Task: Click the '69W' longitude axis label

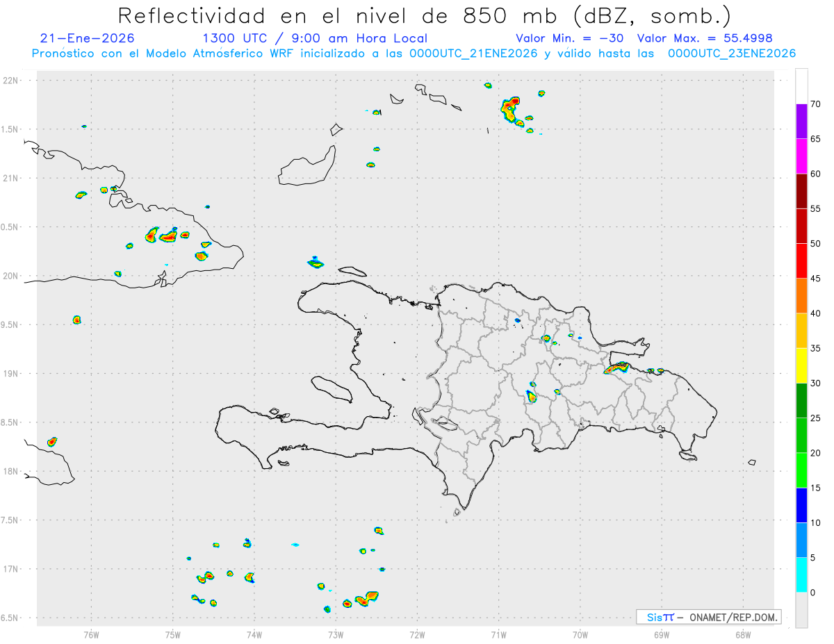Action: [x=661, y=634]
